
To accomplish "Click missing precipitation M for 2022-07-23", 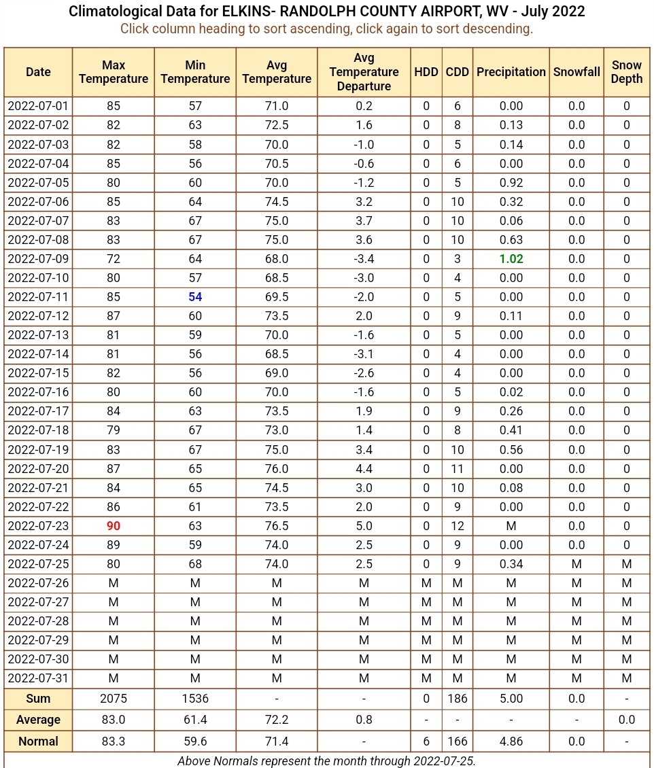I will (x=511, y=526).
